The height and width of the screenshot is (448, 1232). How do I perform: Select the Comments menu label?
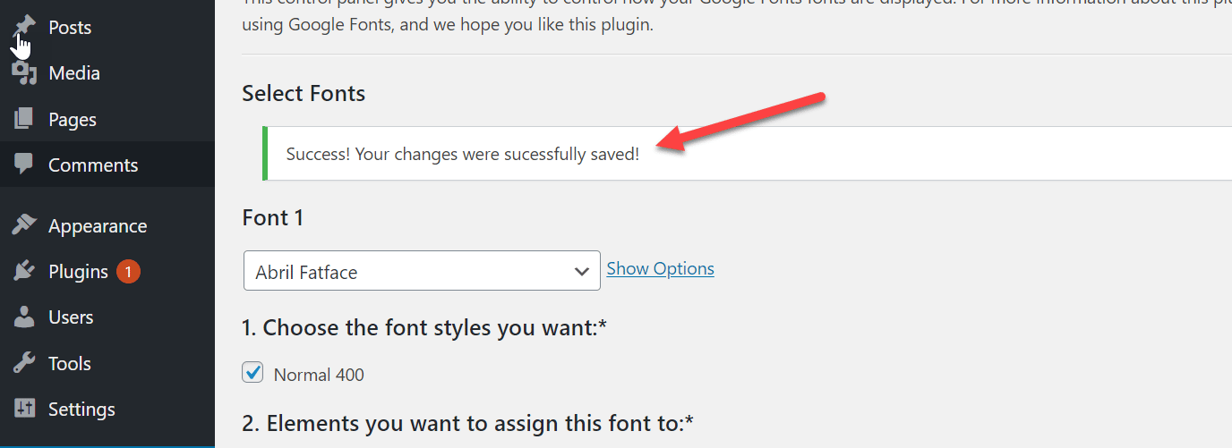(93, 165)
